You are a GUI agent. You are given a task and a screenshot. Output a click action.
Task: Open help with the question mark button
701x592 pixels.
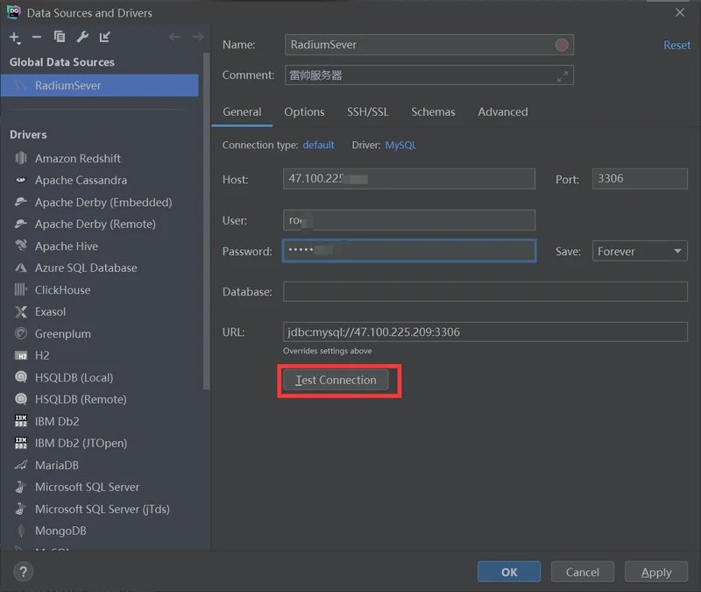pyautogui.click(x=24, y=572)
